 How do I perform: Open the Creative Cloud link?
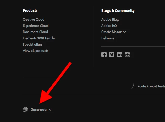coord(34,19)
